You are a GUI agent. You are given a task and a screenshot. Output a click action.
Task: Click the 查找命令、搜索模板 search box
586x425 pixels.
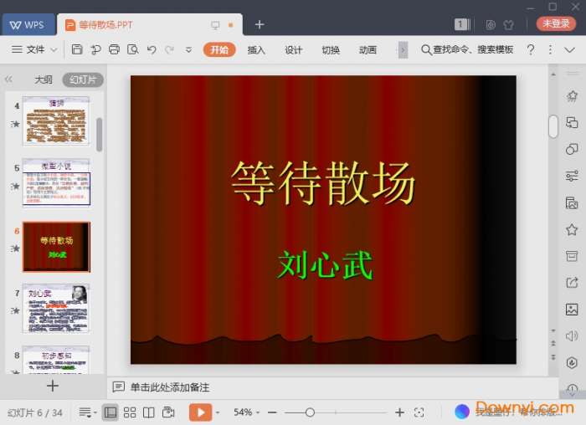pos(467,49)
